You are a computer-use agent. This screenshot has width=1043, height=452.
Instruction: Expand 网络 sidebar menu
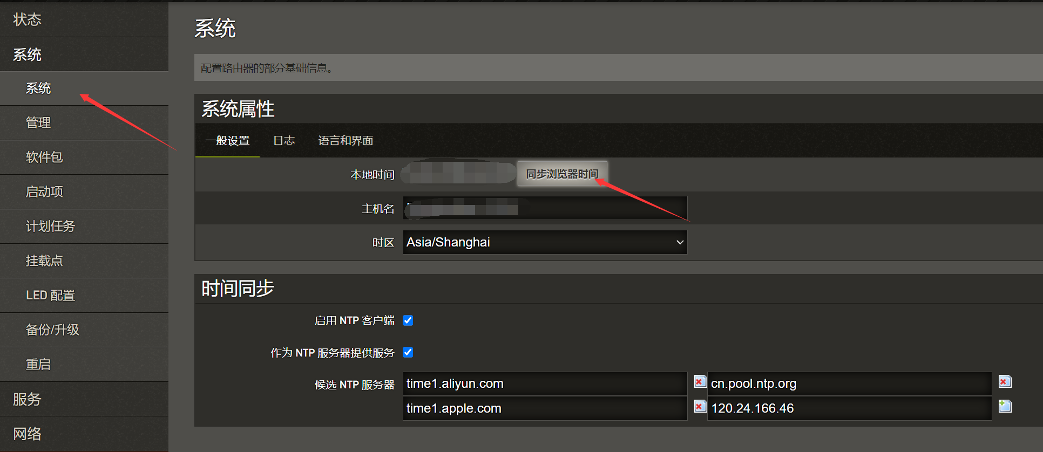[x=84, y=434]
